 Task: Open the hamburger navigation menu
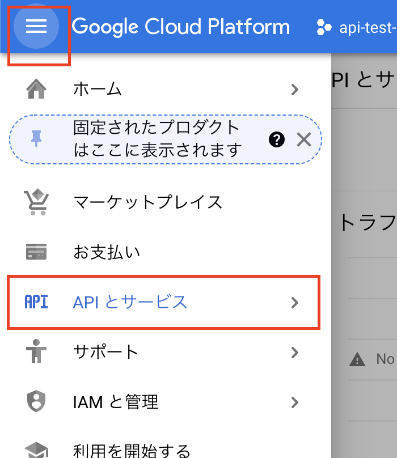coord(36,26)
